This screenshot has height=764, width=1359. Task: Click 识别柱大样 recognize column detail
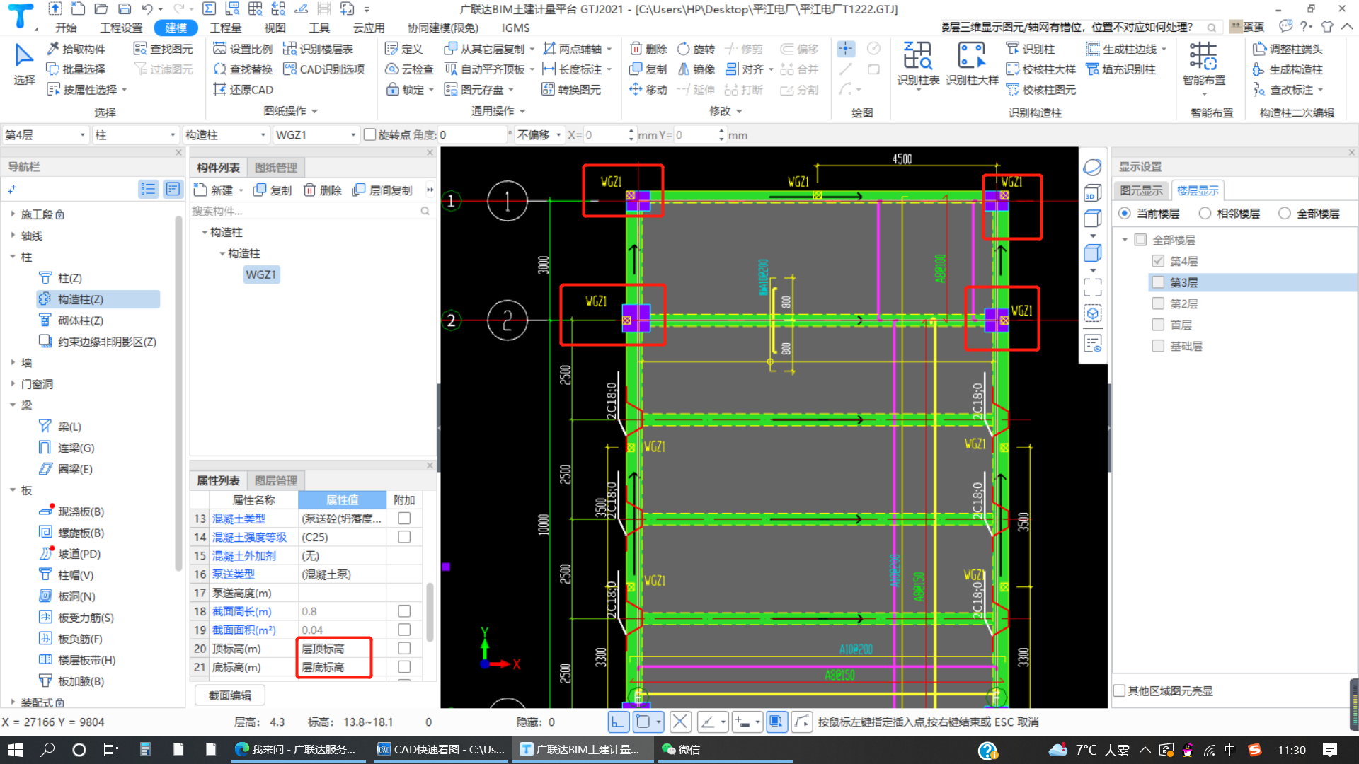(972, 64)
